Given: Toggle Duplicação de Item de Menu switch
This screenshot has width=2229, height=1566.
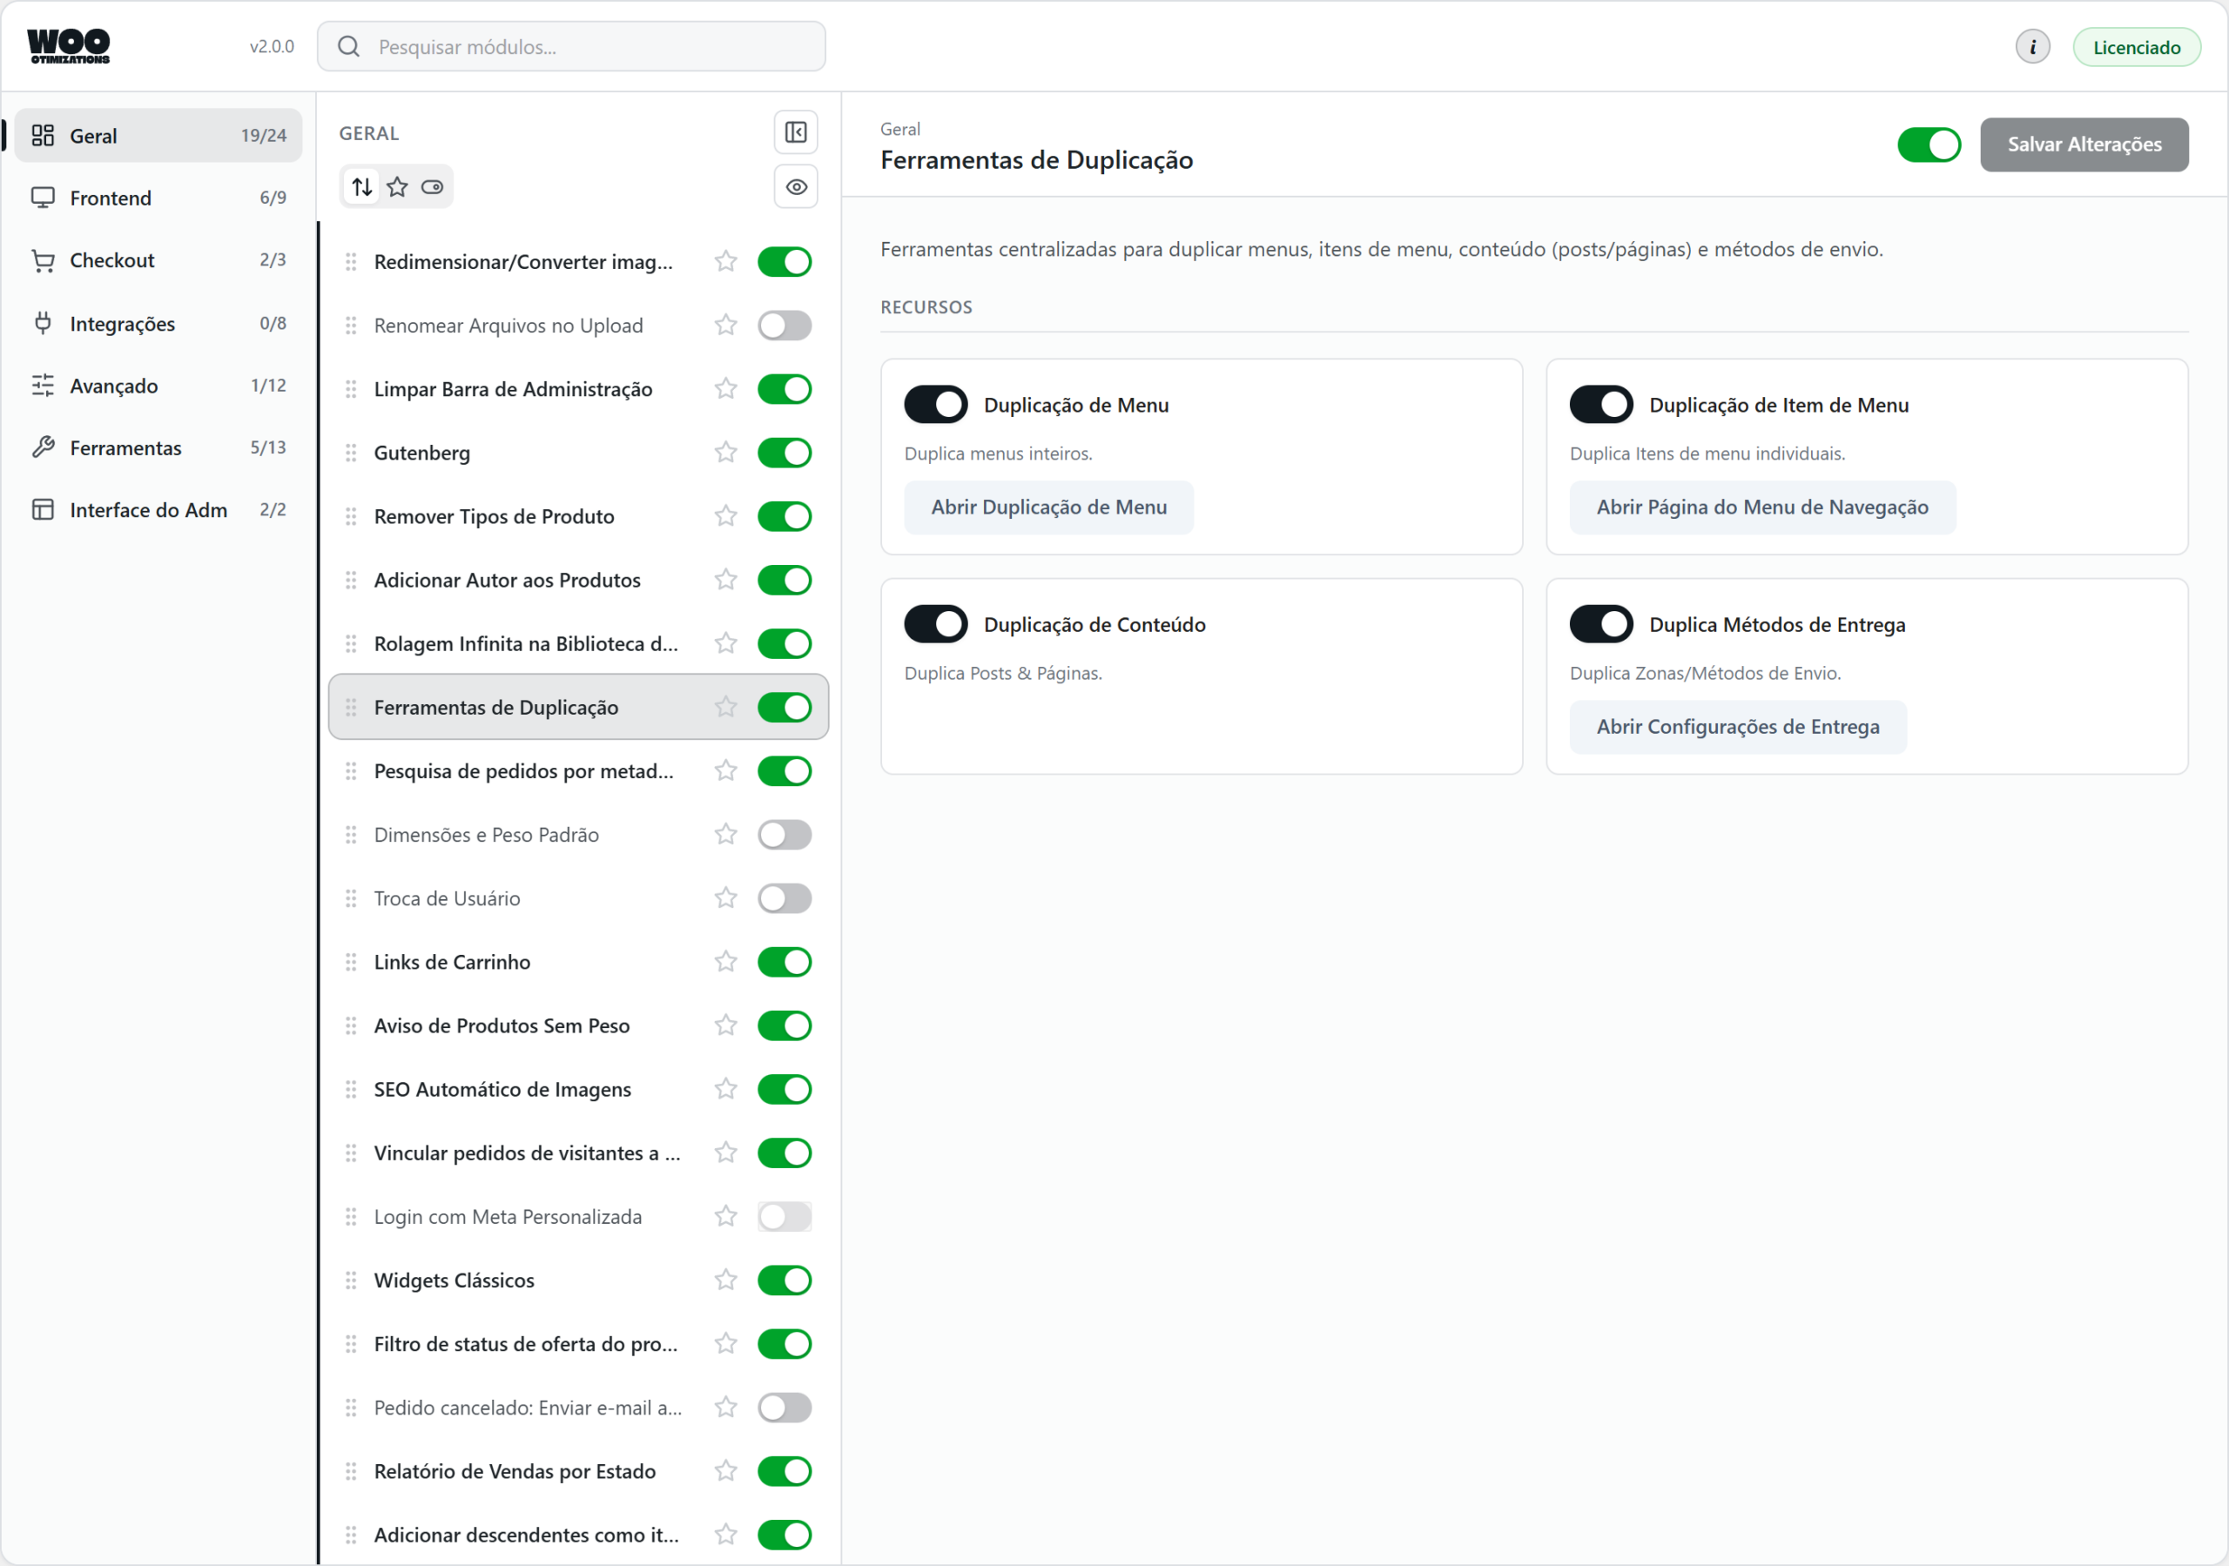Looking at the screenshot, I should pyautogui.click(x=1601, y=405).
